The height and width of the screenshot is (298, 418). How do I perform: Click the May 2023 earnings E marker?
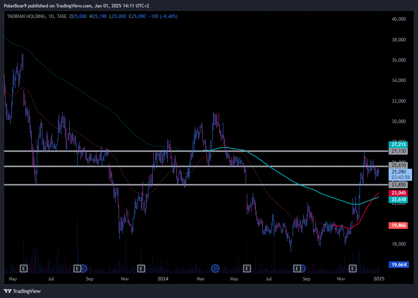coord(24,268)
